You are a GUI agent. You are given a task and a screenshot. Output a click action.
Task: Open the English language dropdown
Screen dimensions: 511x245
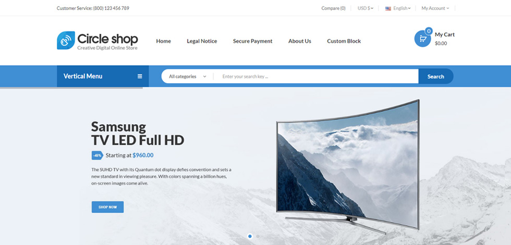(x=402, y=8)
